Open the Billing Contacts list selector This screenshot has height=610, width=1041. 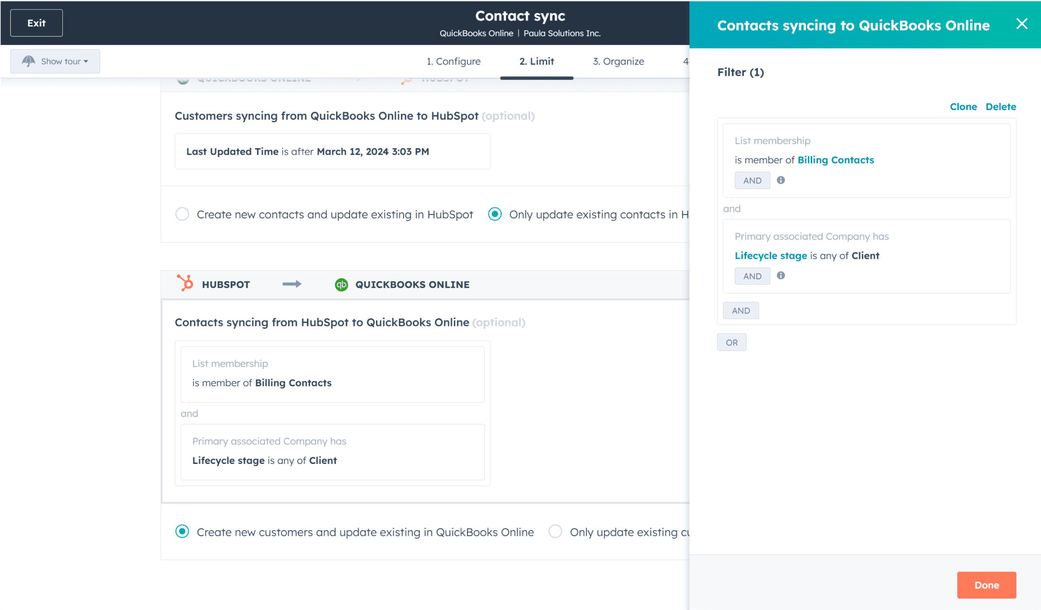point(835,160)
